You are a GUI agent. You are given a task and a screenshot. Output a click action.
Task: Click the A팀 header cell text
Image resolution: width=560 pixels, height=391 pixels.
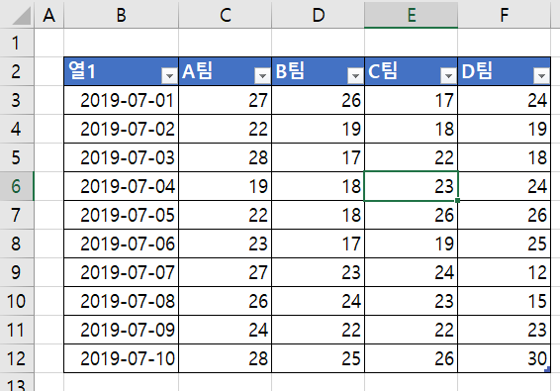coord(198,70)
